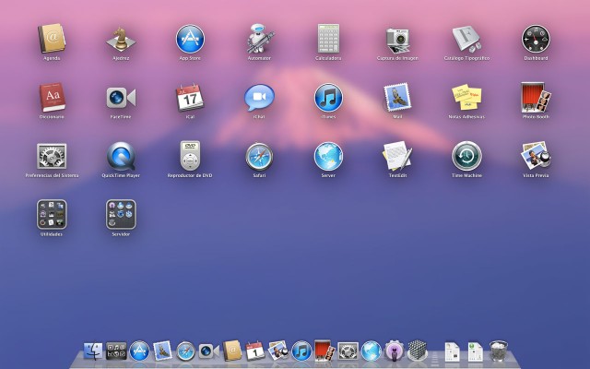Launch Captura de Imagen app
590x369 pixels.
pyautogui.click(x=397, y=40)
